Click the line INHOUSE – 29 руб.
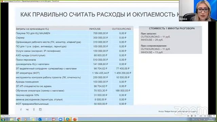The width and height of the screenshot is (217, 122). [152, 40]
